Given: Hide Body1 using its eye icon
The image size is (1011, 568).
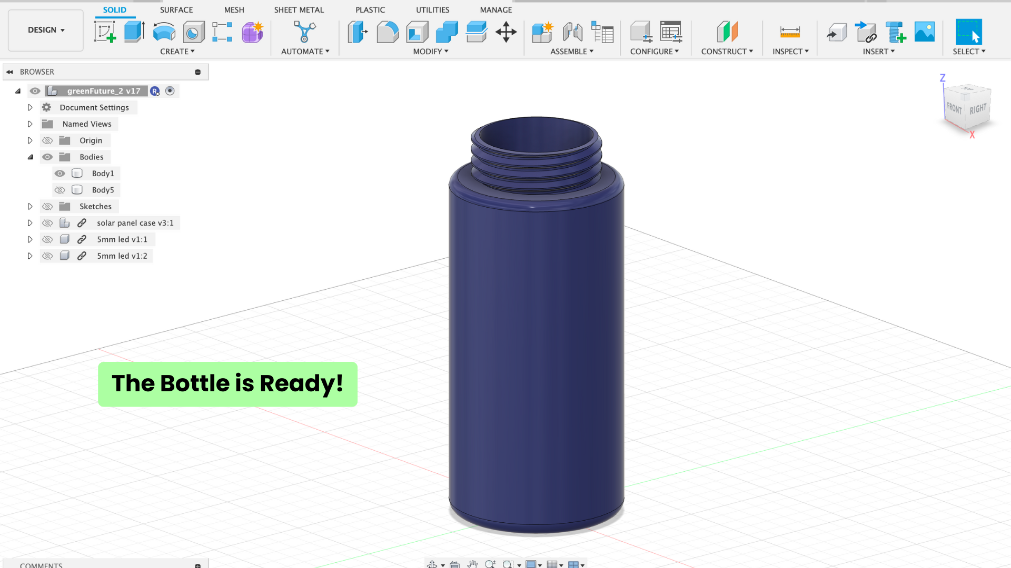Looking at the screenshot, I should tap(60, 174).
